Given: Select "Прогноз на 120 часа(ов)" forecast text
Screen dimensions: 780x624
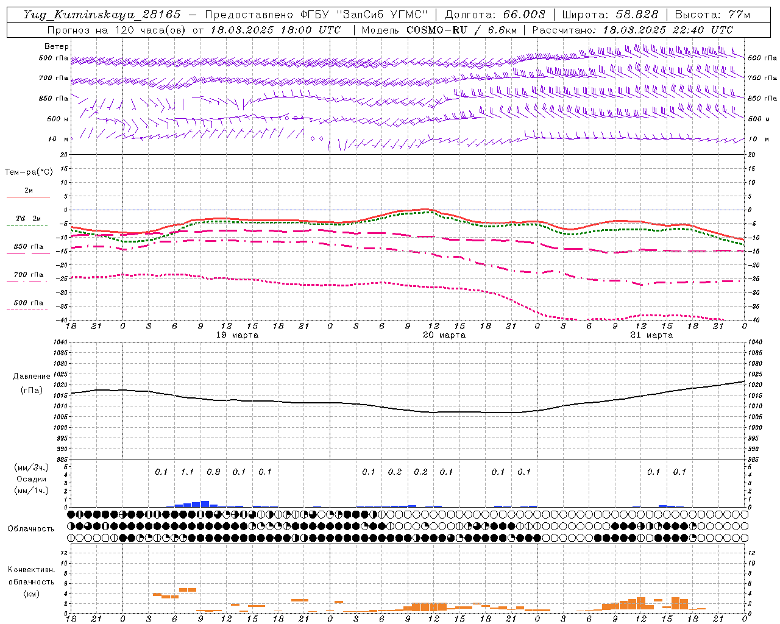Looking at the screenshot, I should tap(117, 30).
